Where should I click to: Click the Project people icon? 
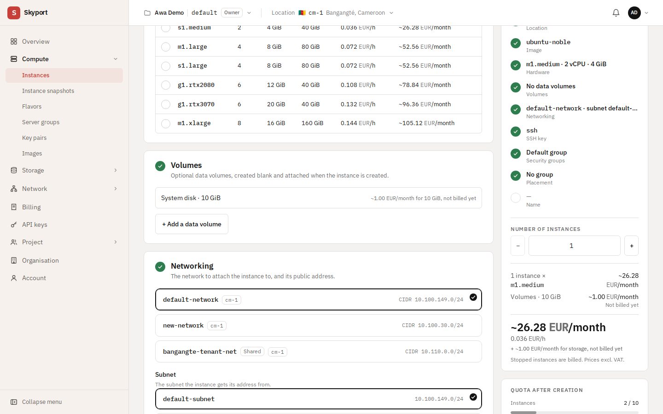(14, 242)
